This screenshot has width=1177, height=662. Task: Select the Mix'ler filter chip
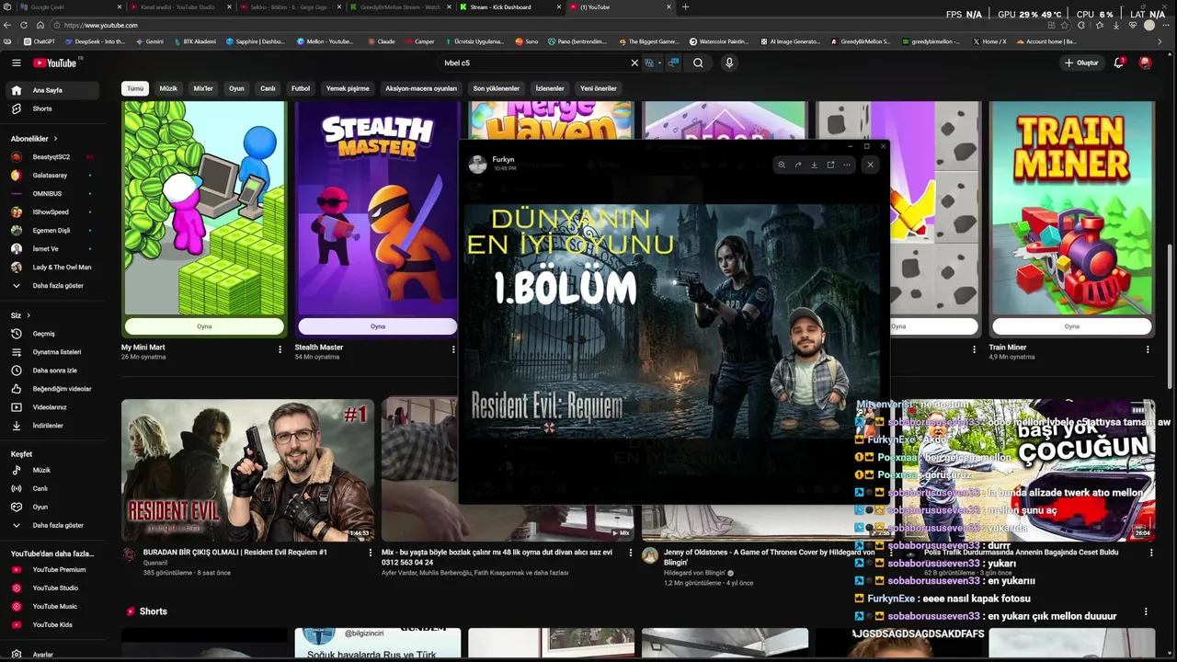pyautogui.click(x=203, y=88)
